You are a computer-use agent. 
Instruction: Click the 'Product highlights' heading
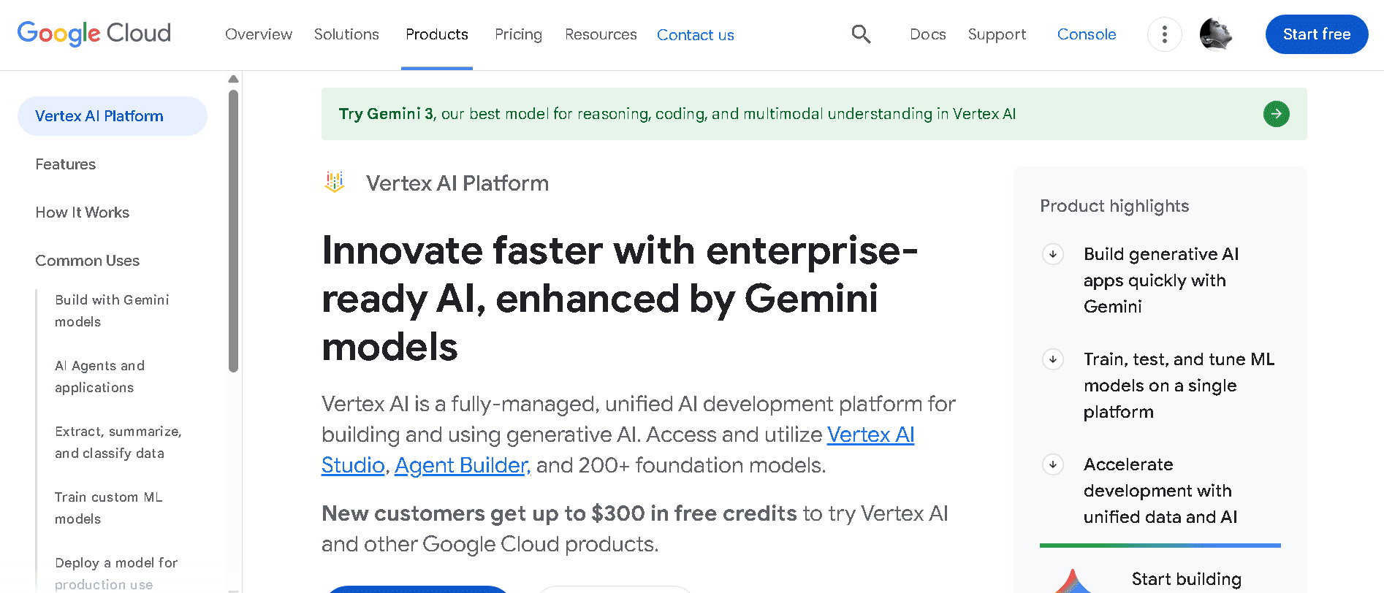pos(1114,206)
